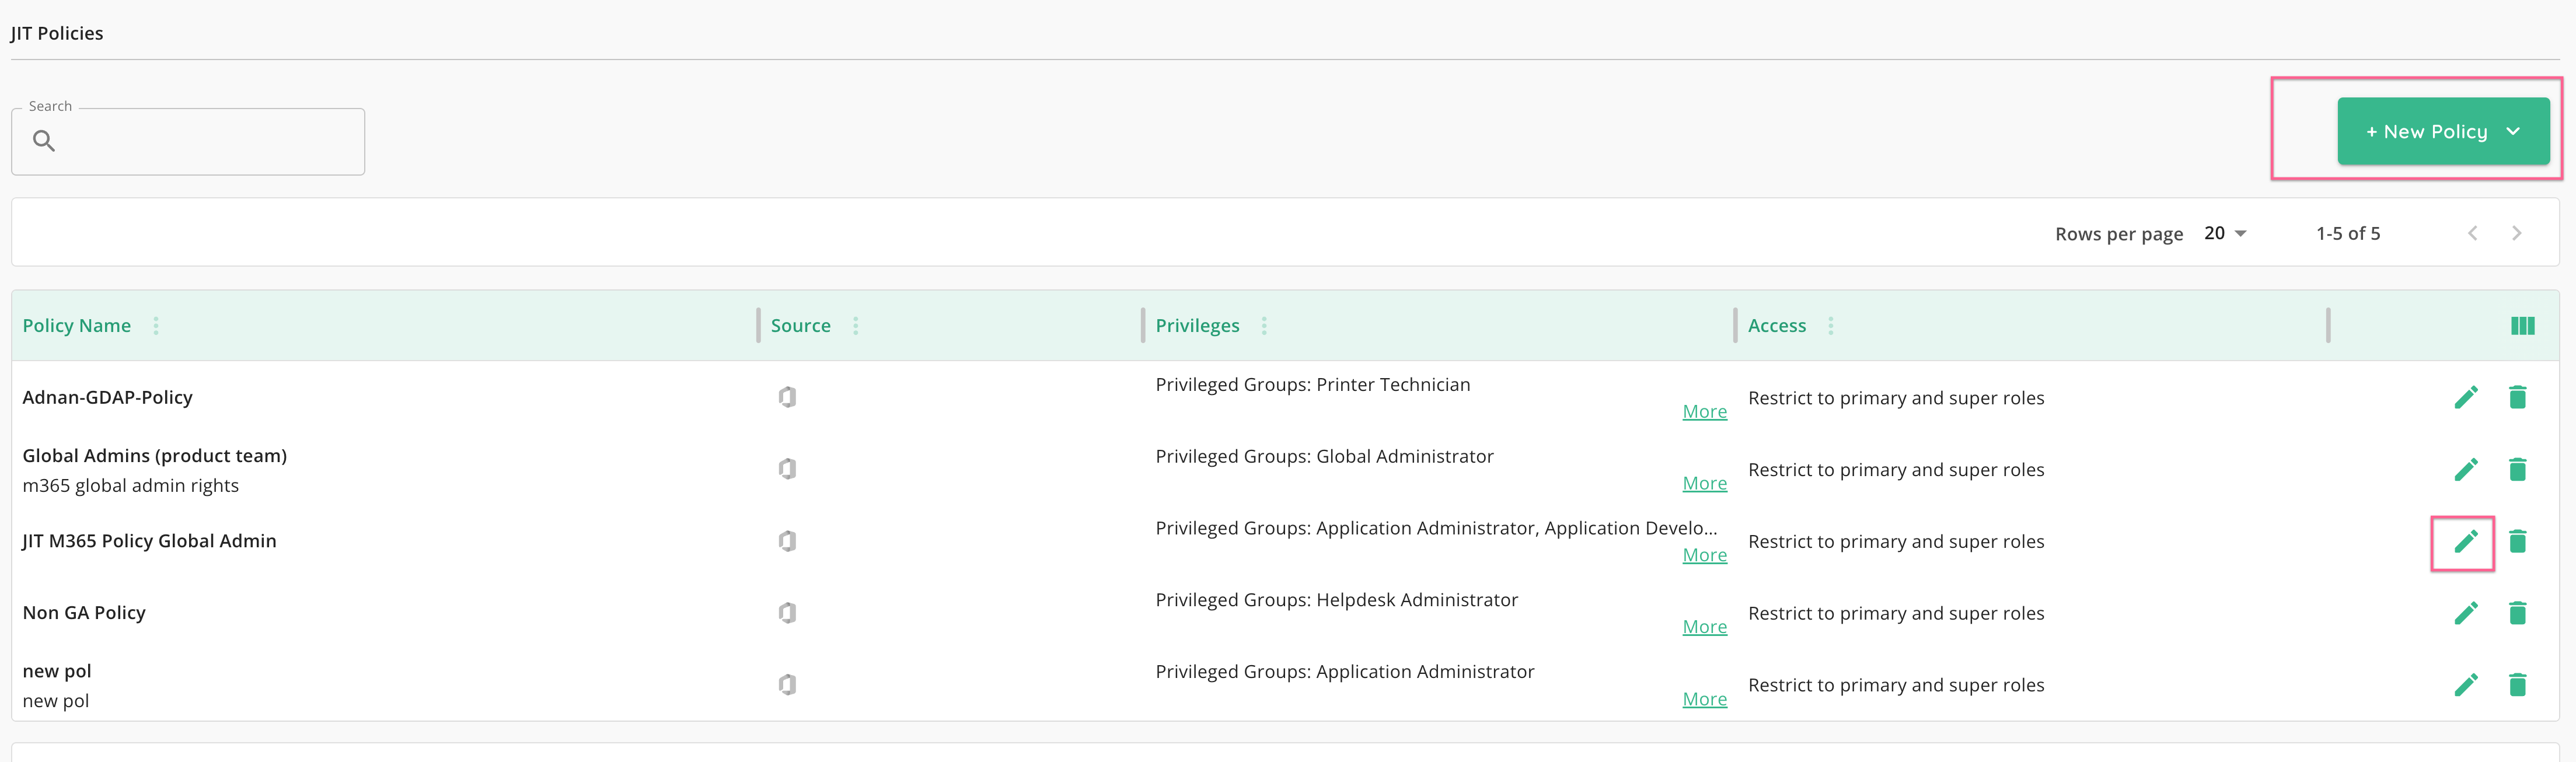Screen dimensions: 2576x762
Task: Click source icon for Non GA Policy
Action: pos(788,613)
